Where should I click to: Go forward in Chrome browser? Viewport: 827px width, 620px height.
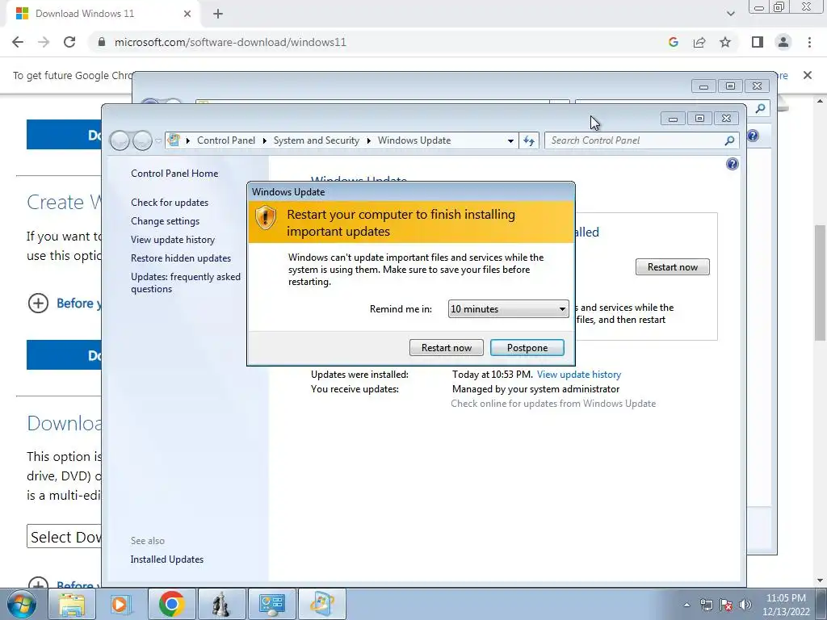pyautogui.click(x=44, y=42)
